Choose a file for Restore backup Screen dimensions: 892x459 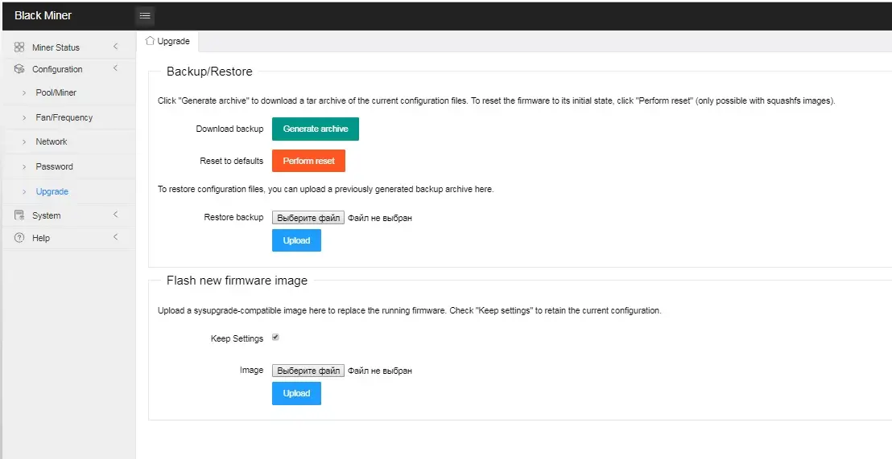click(x=308, y=218)
